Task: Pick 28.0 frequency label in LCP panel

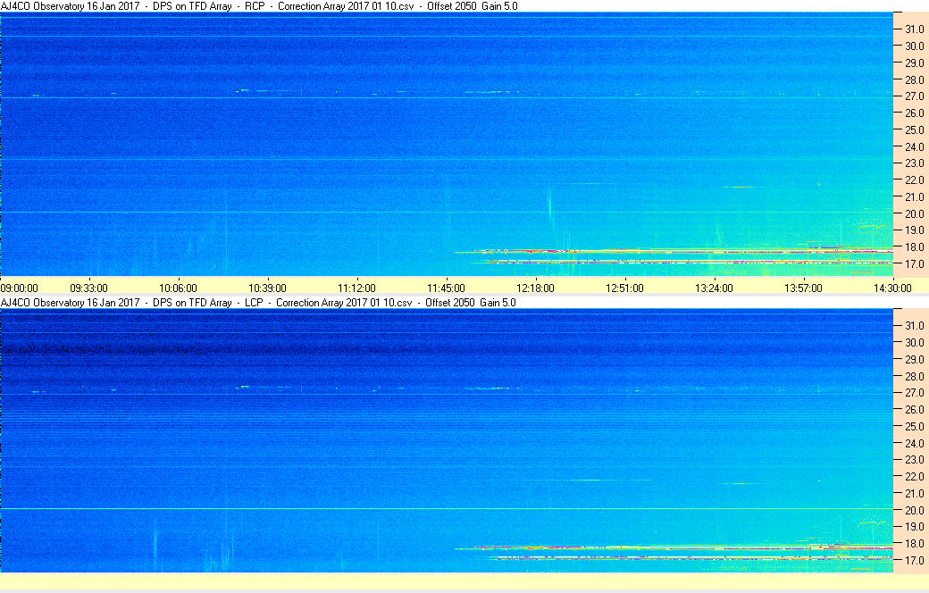Action: pyautogui.click(x=914, y=377)
